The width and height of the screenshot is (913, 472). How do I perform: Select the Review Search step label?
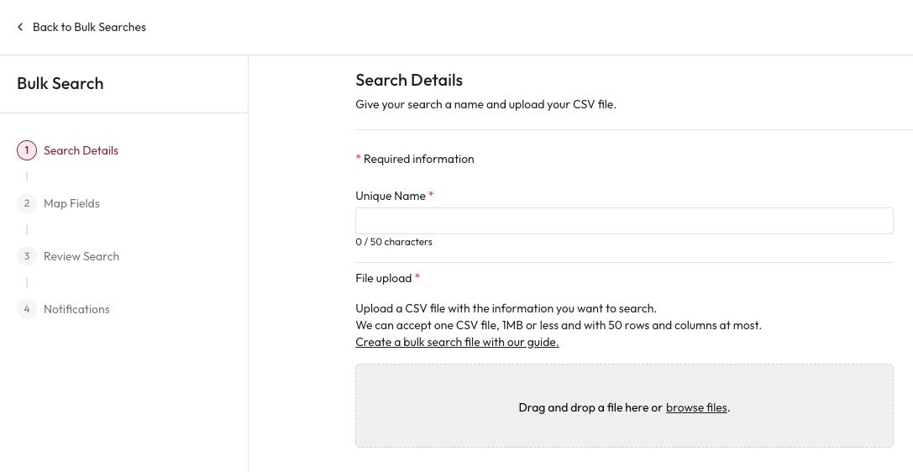tap(81, 256)
